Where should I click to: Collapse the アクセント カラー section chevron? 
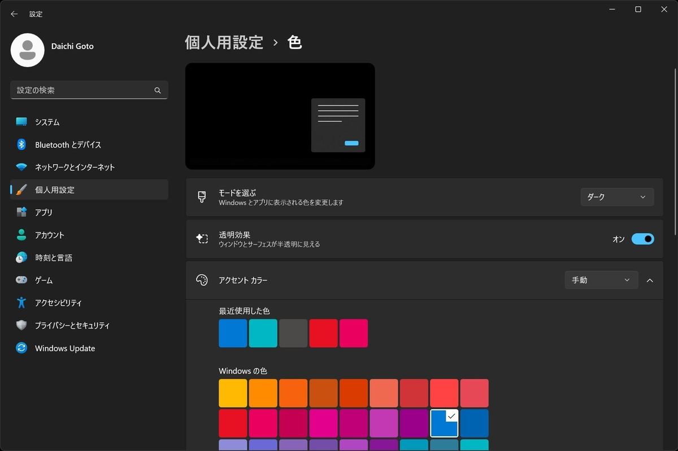tap(650, 280)
